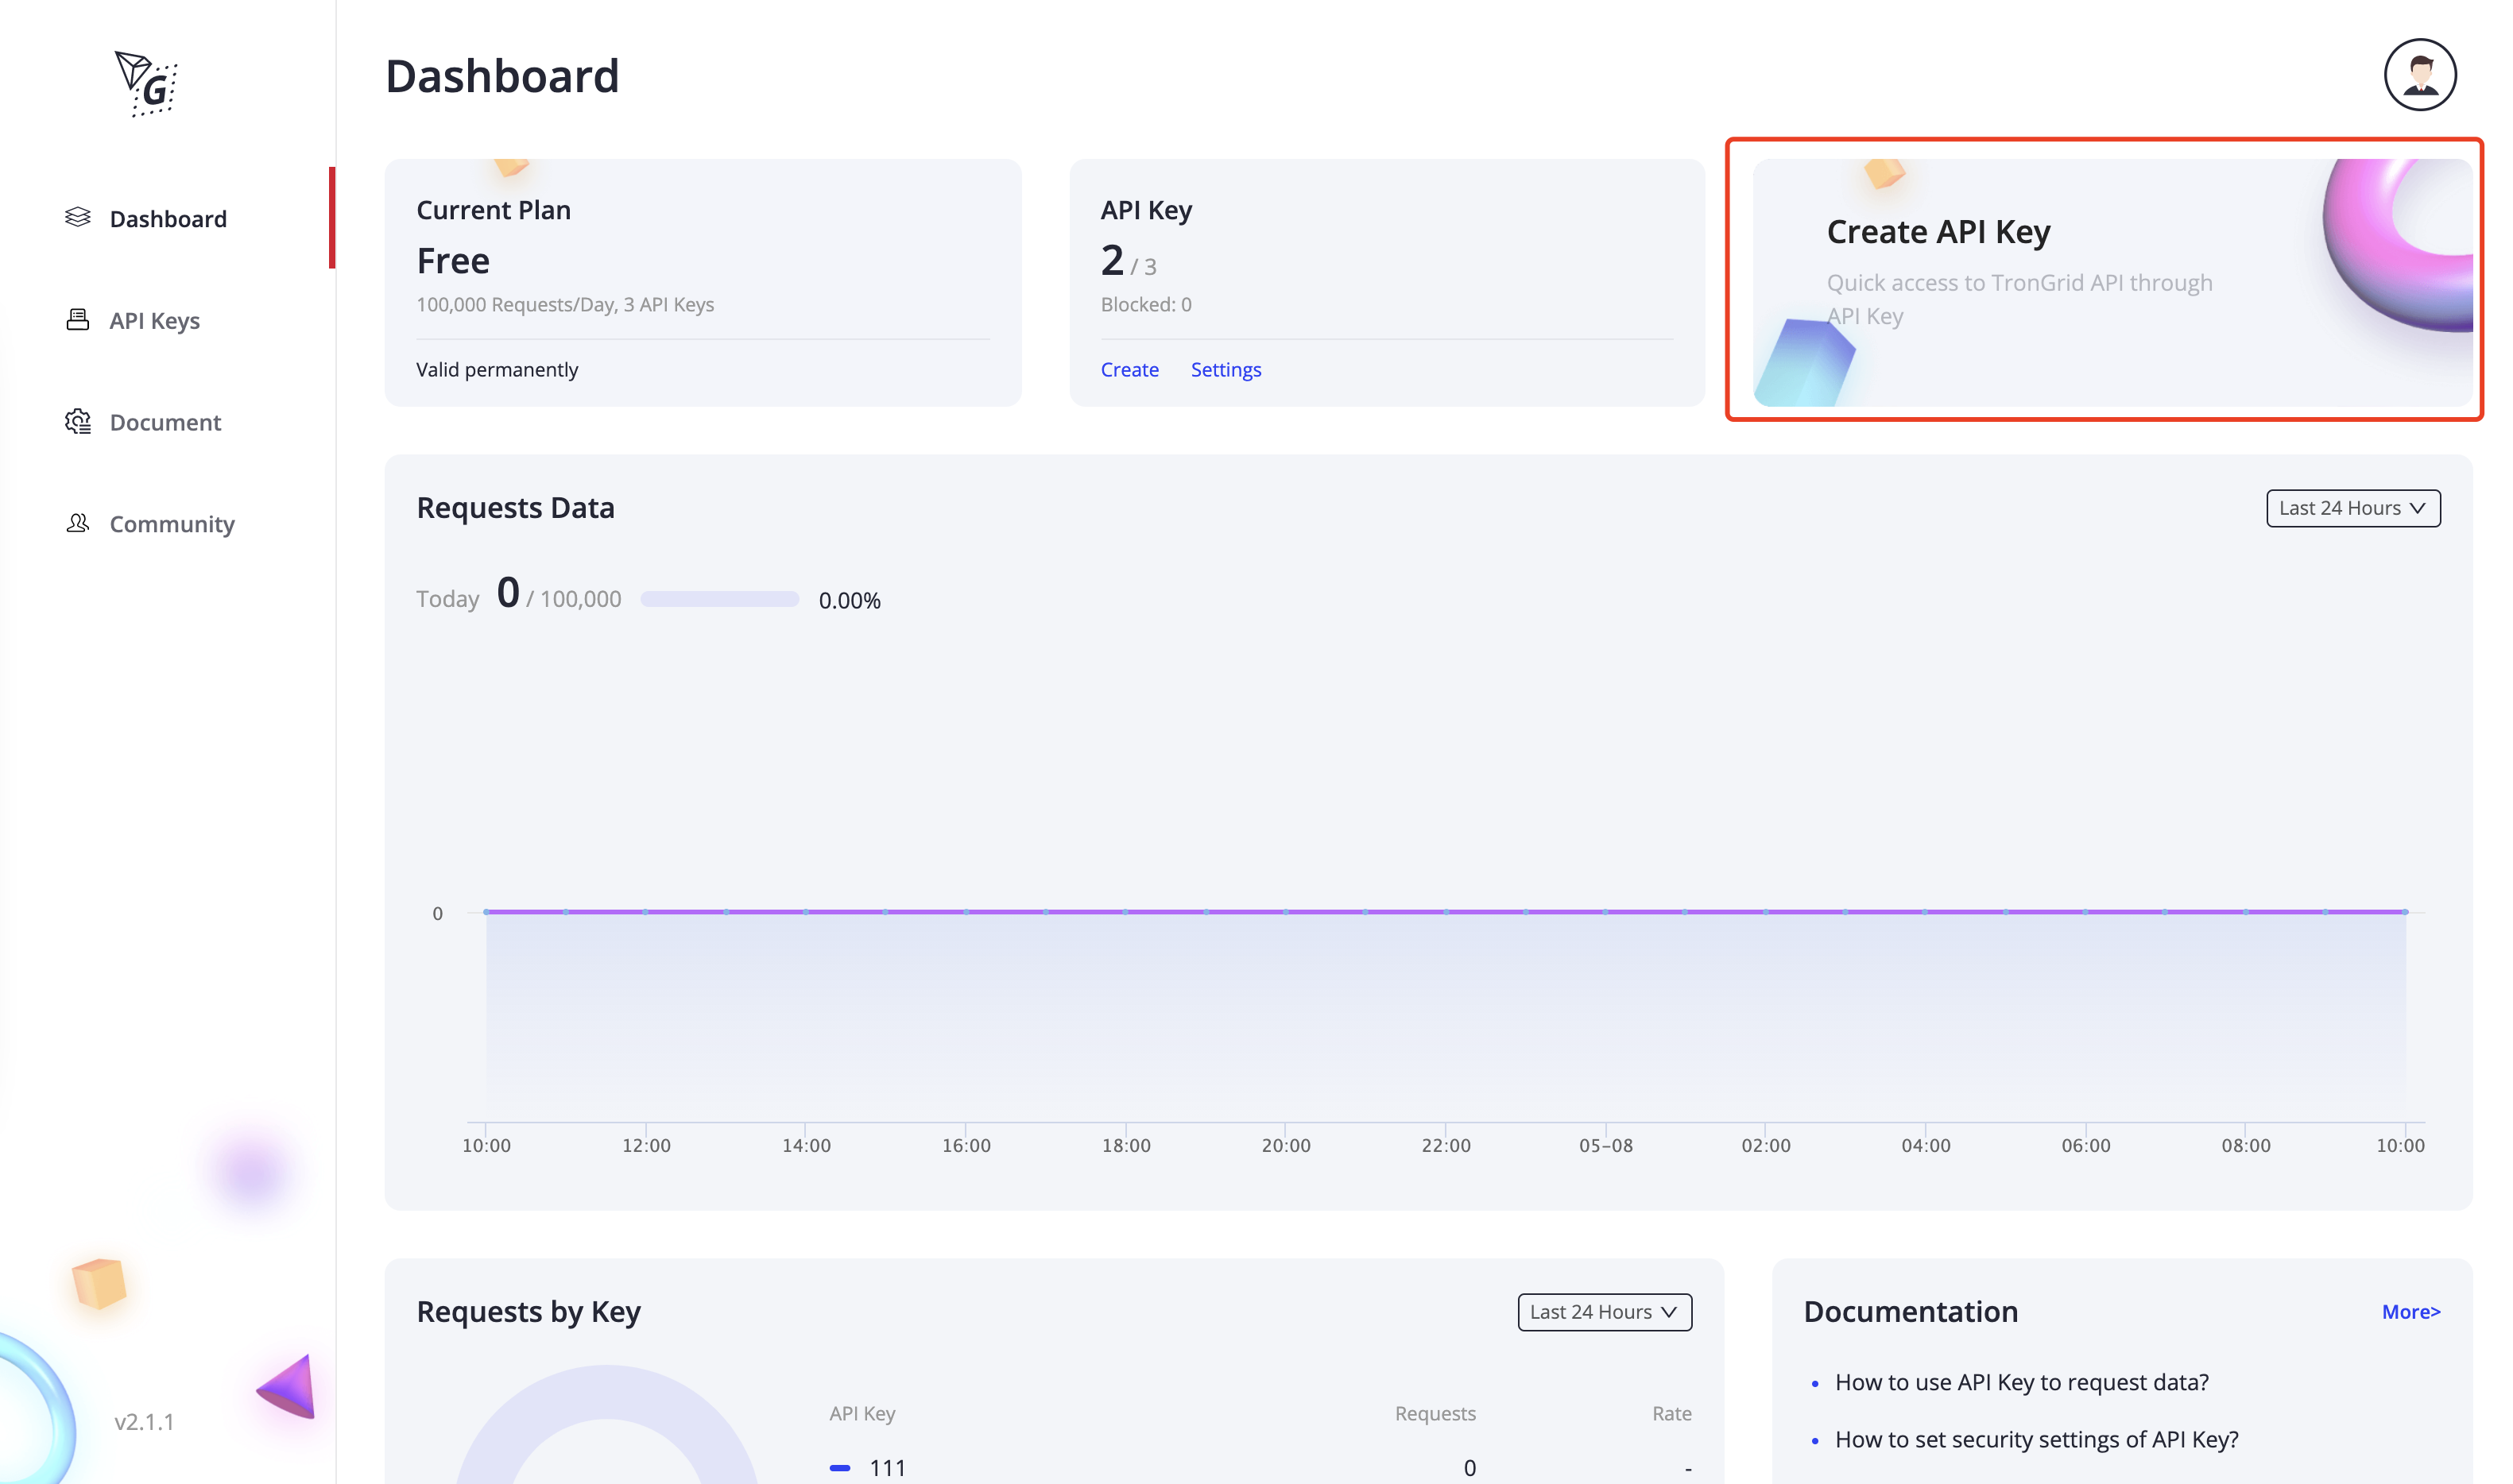Expand the time range selector chevron
The height and width of the screenshot is (1484, 2513).
pyautogui.click(x=2420, y=508)
